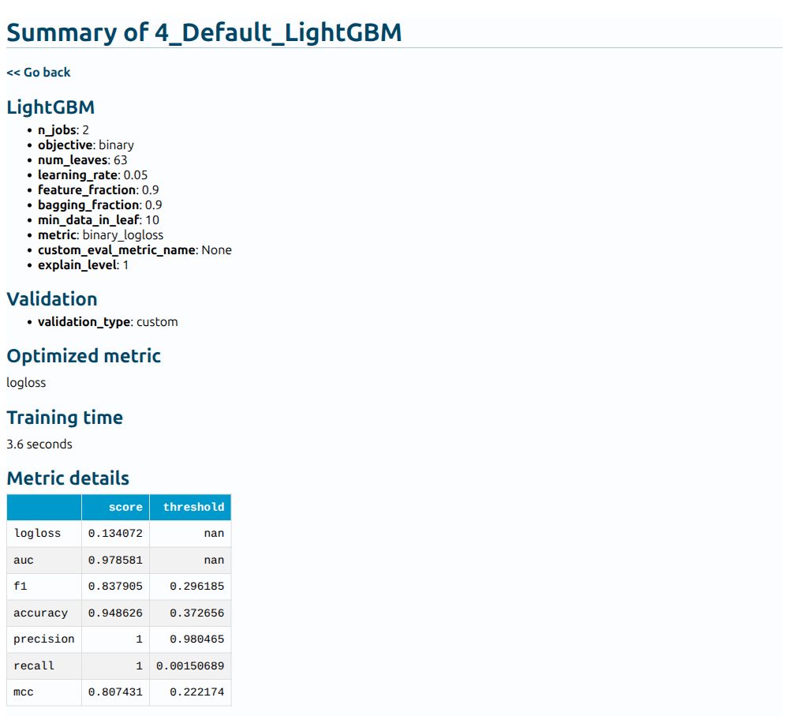Image resolution: width=789 pixels, height=716 pixels.
Task: Click the min_data_in_leaf: 10 entry
Action: pos(99,220)
